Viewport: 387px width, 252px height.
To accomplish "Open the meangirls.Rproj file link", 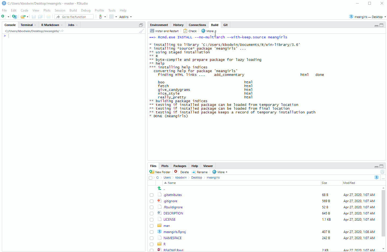I will click(175, 232).
